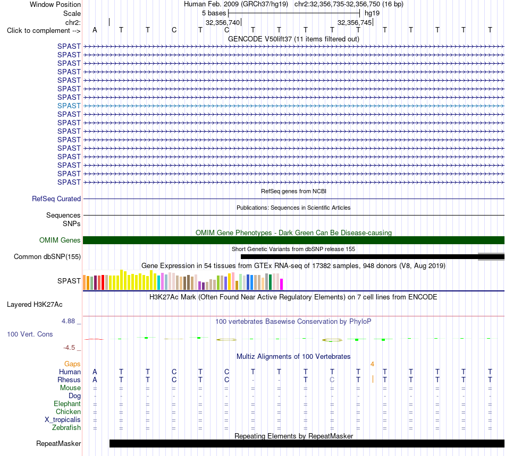Click the ruler position '32,356,740'
Viewport: 505px width, 456px height.
click(x=223, y=22)
